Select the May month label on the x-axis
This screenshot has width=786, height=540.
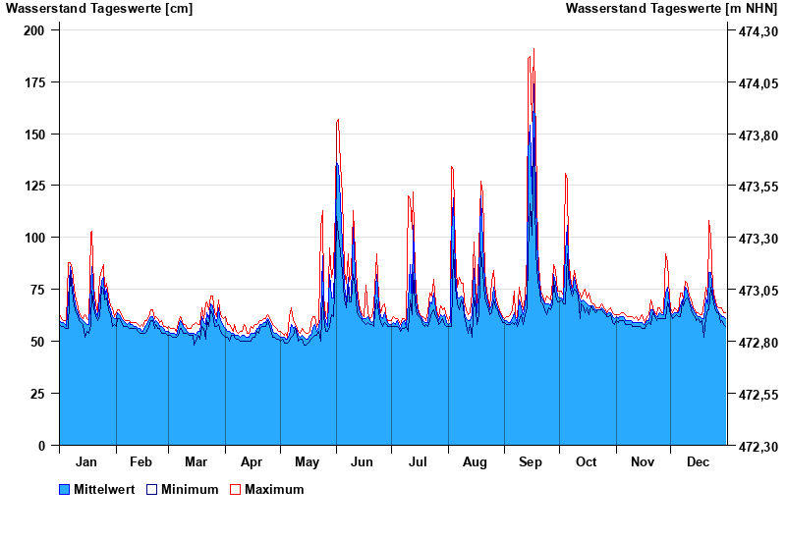point(307,461)
